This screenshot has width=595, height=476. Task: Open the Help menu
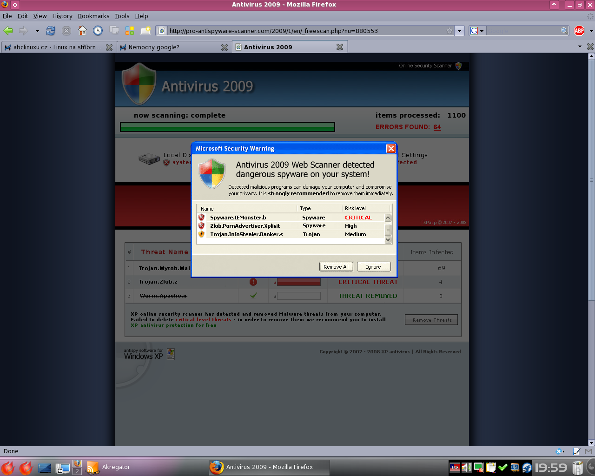pyautogui.click(x=141, y=16)
